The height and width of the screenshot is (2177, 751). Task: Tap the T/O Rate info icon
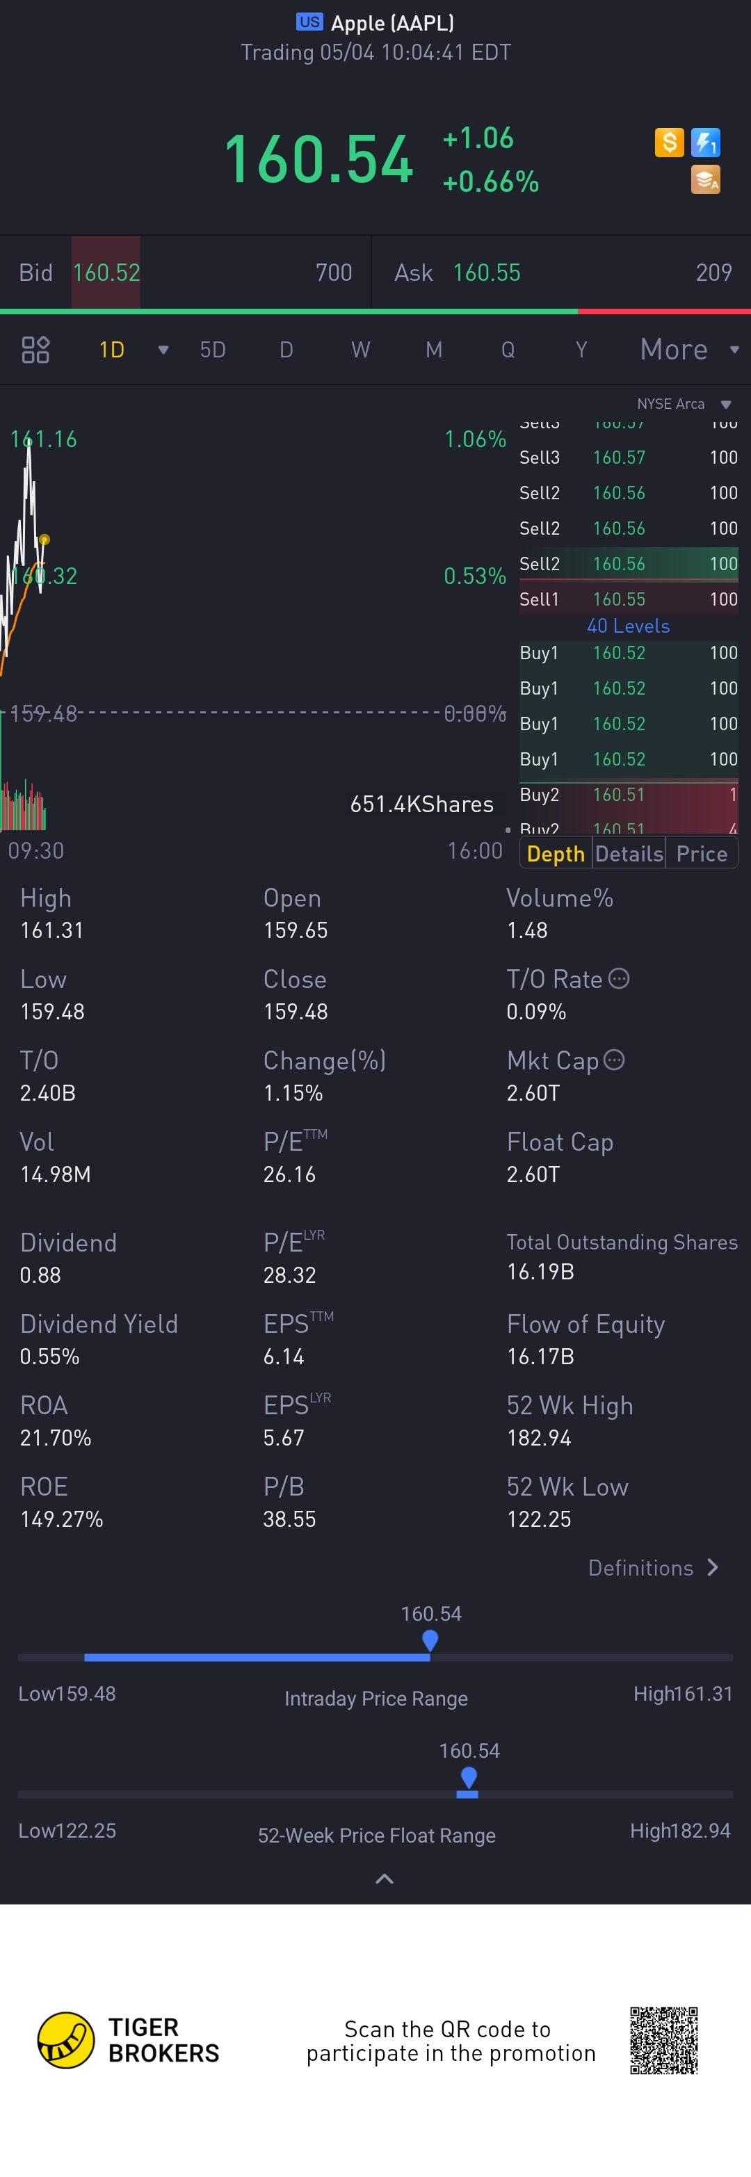[619, 978]
